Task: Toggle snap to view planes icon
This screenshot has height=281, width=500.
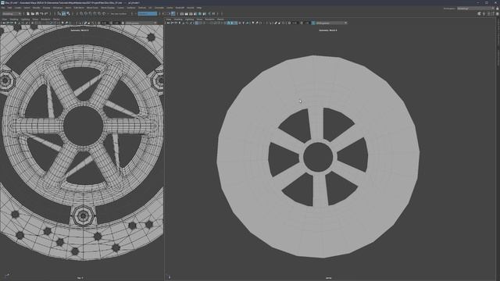Action: 99,14
